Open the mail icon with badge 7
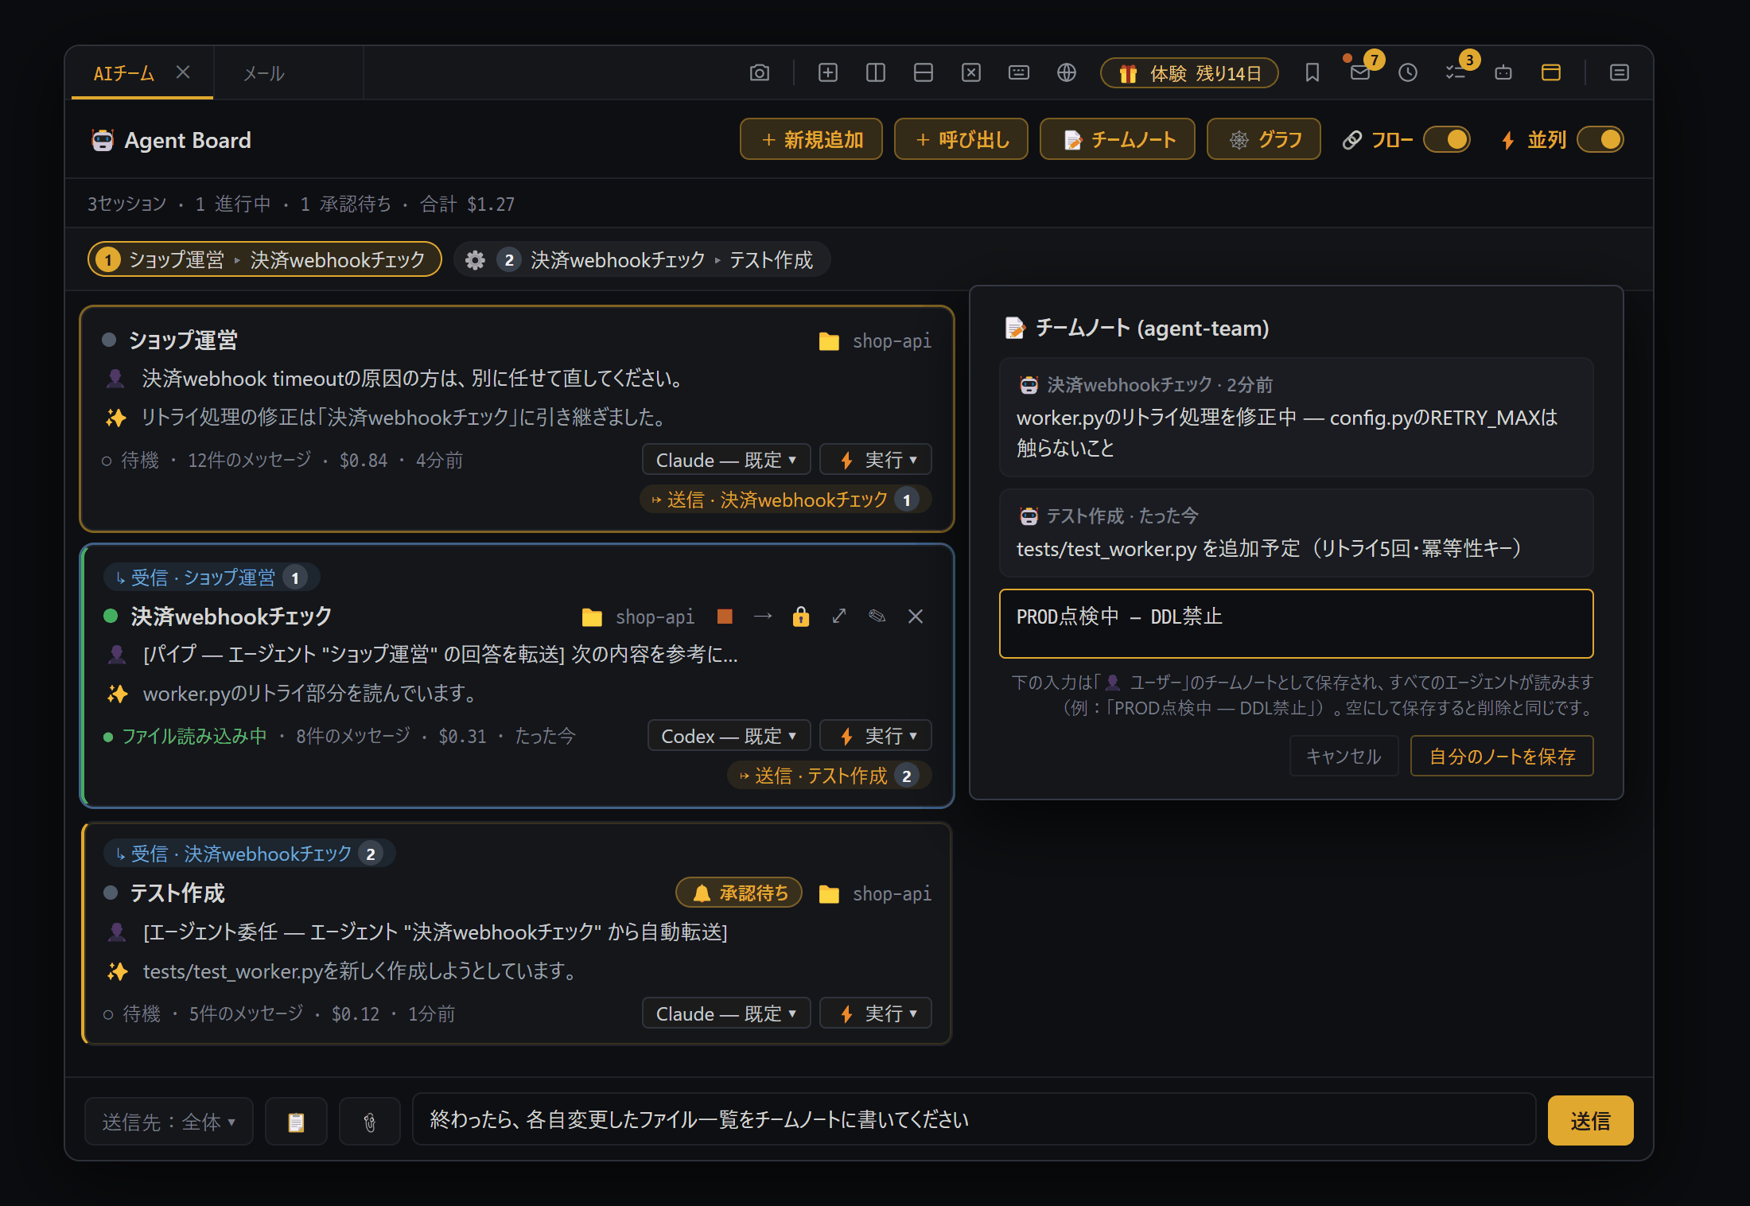The width and height of the screenshot is (1750, 1206). 1360,73
